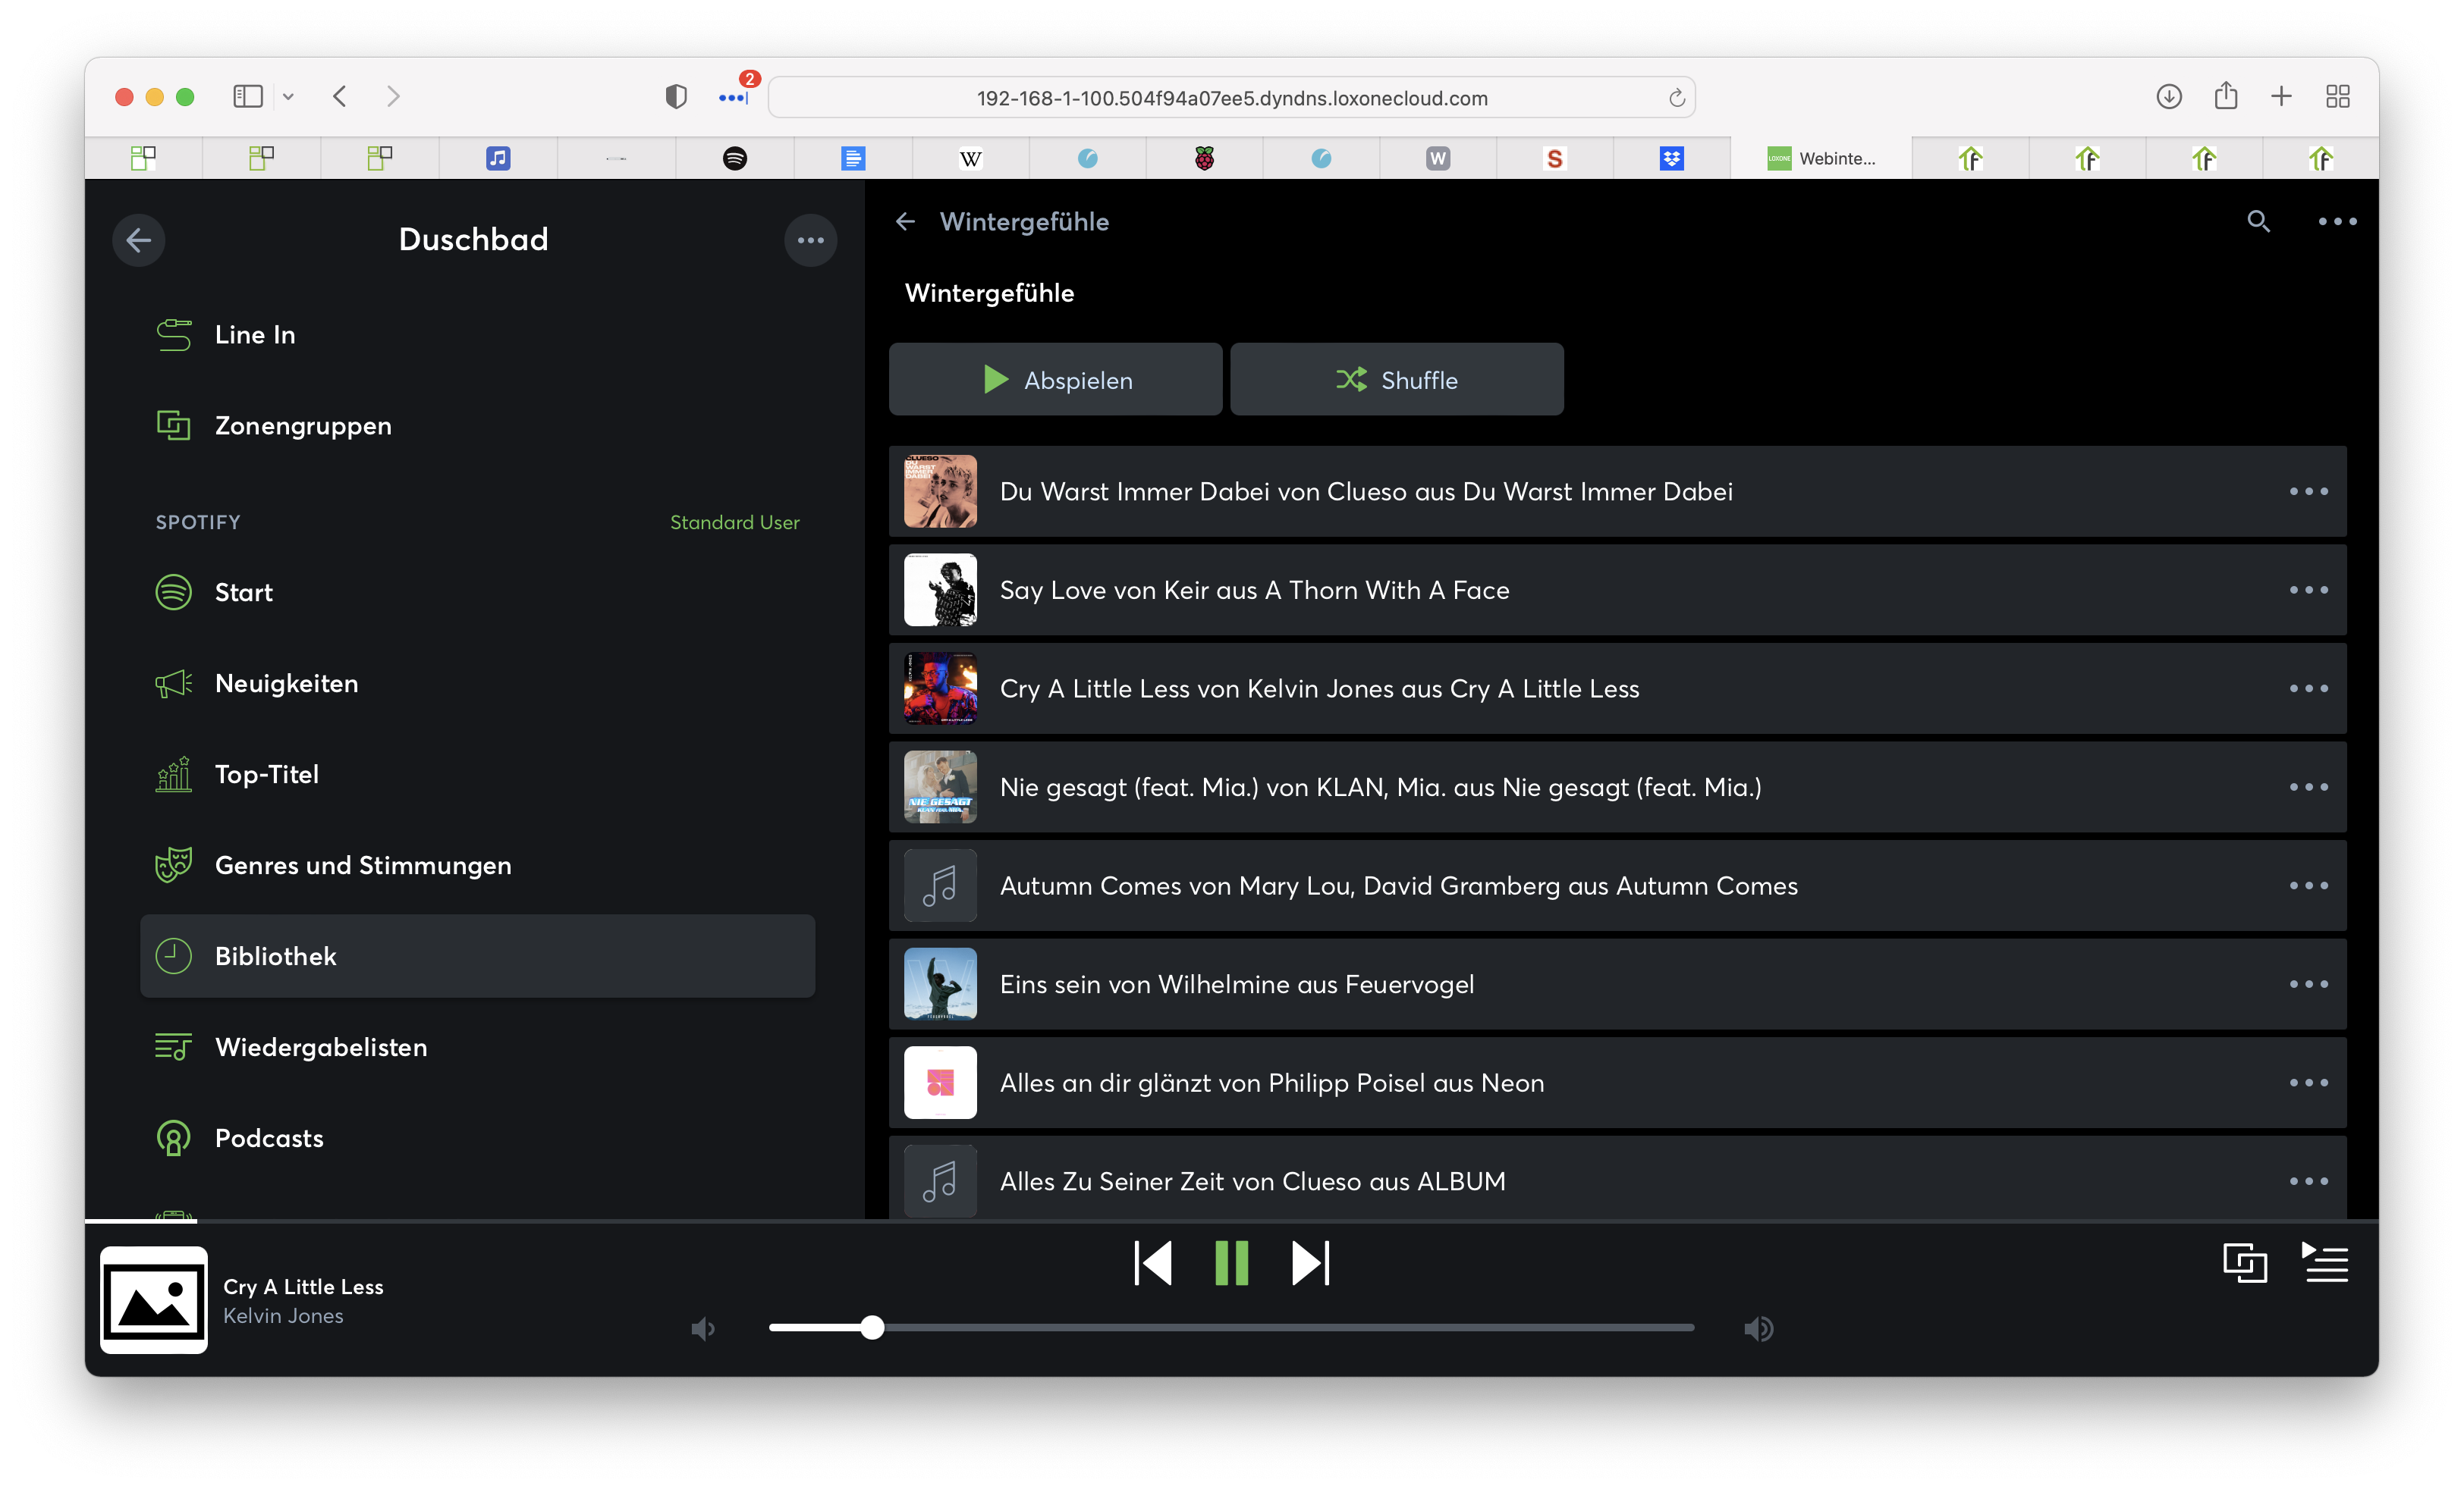Play Du Warst Immer Dabei by Clueso

[1617, 492]
